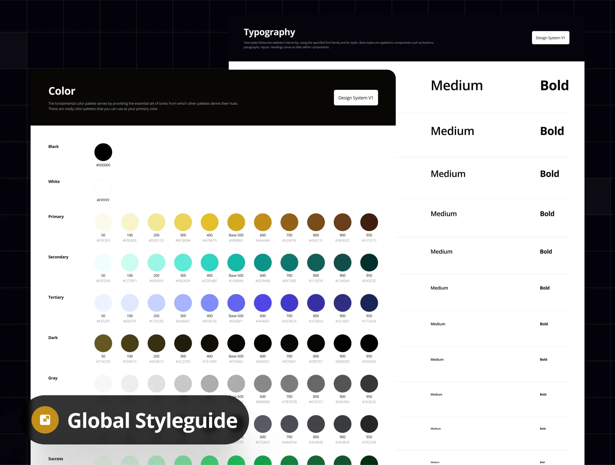This screenshot has height=465, width=615.
Task: Click the Secondary row label
Action: pos(58,257)
